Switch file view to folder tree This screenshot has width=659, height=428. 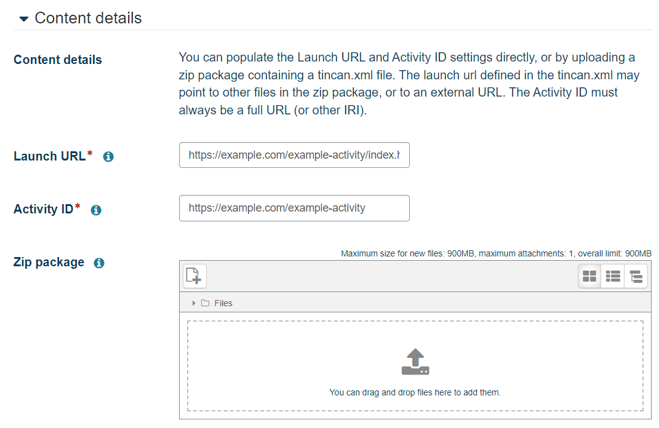coord(636,277)
